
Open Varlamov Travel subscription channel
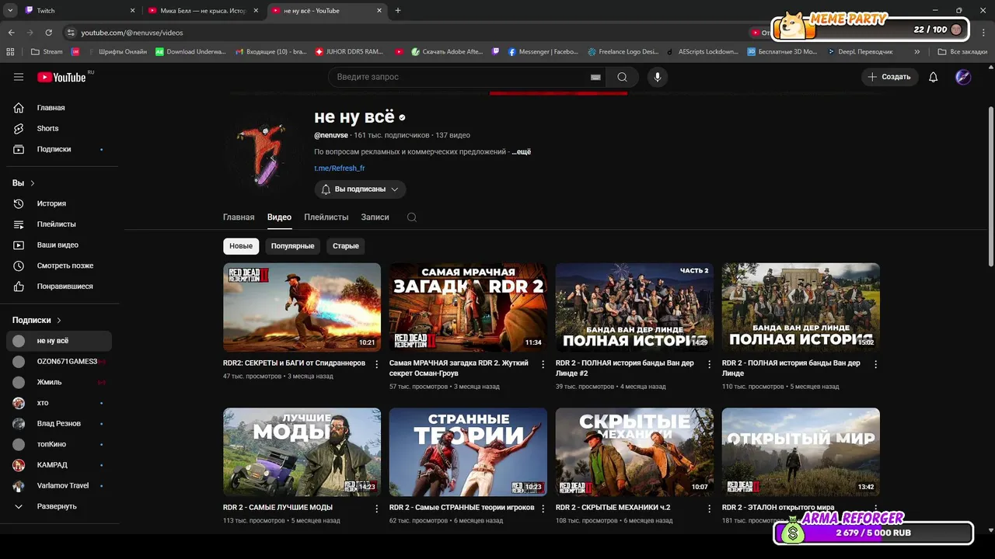click(59, 486)
